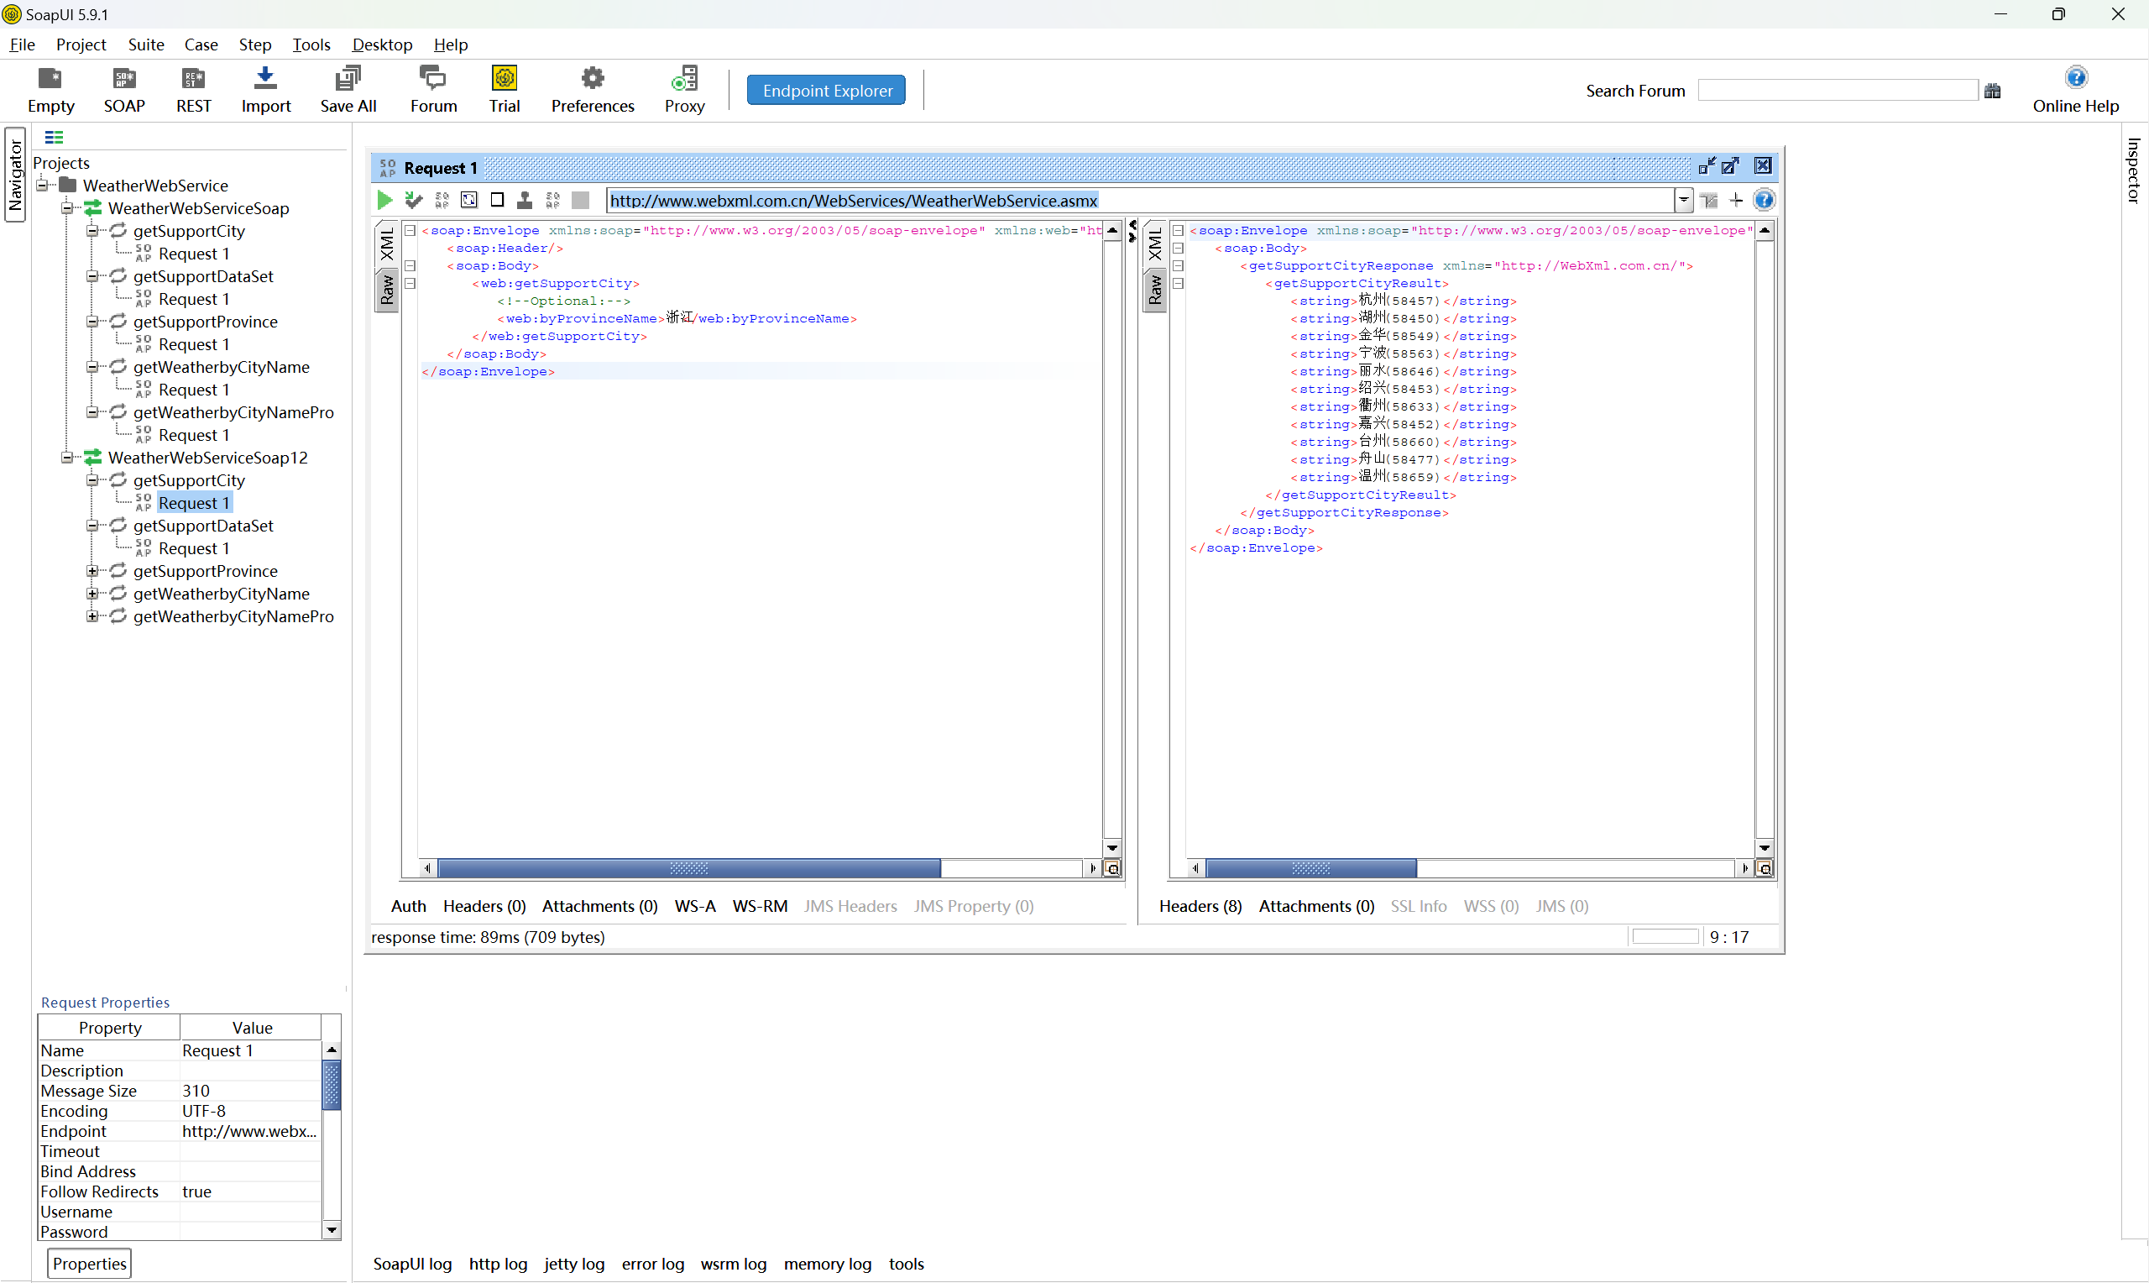Open the Auth request tab

(408, 906)
